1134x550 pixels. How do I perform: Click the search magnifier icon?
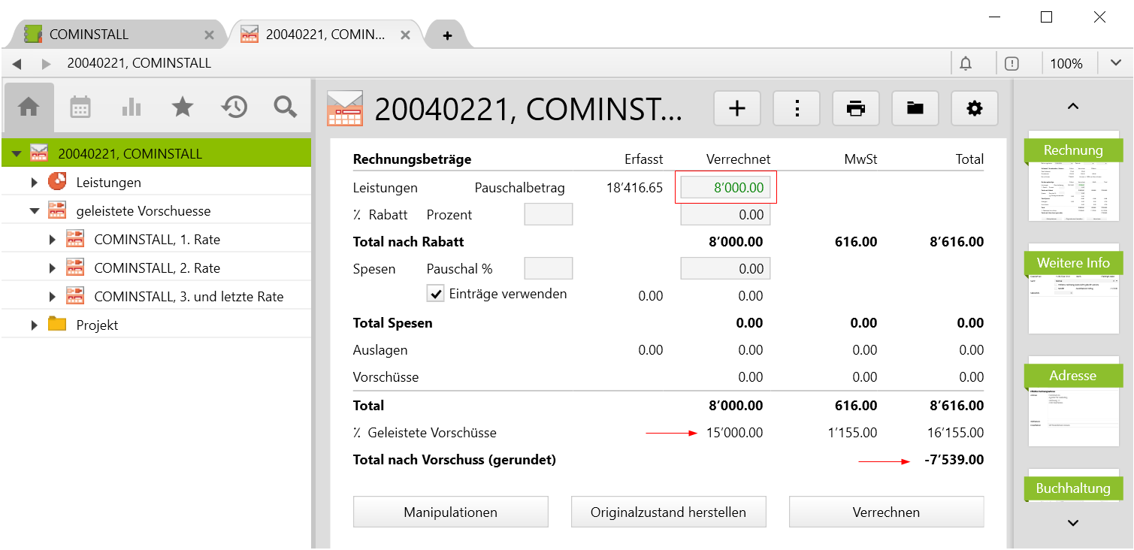coord(285,107)
